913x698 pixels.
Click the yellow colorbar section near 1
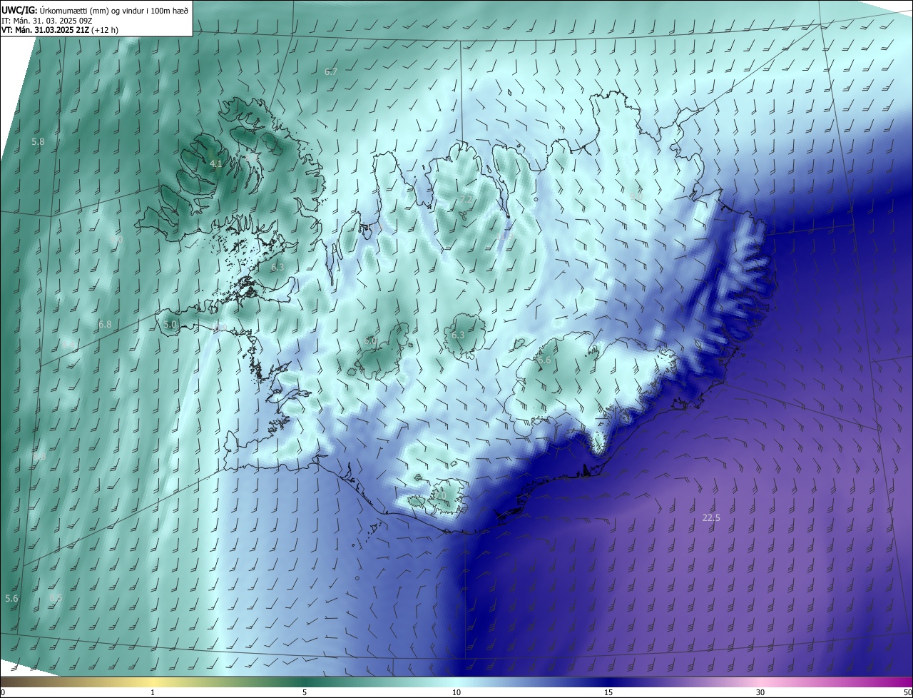click(x=153, y=682)
